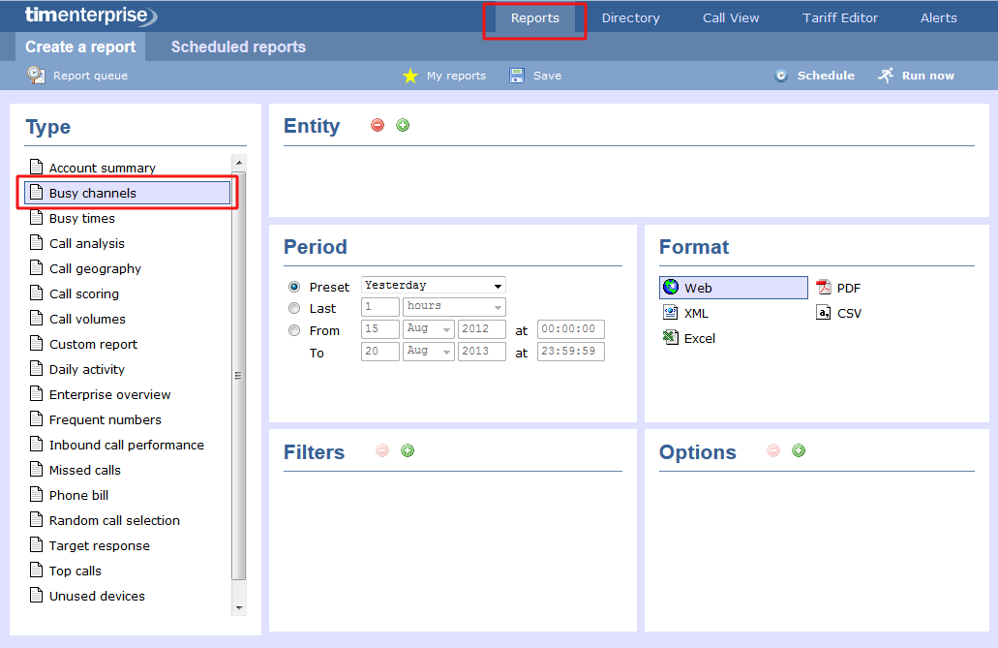This screenshot has height=648, width=998.
Task: Select the From period radio button
Action: point(294,330)
